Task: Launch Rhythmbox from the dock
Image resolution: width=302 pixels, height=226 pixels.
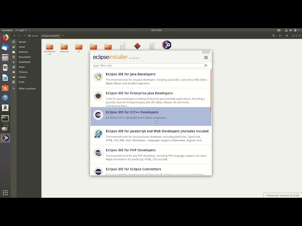Action: [5, 67]
